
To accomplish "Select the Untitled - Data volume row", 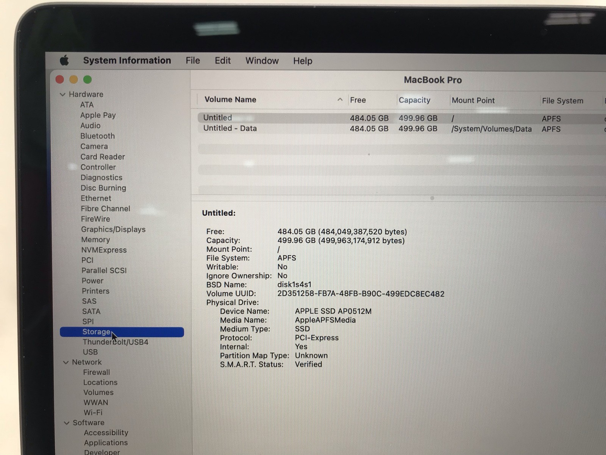I will pos(401,129).
